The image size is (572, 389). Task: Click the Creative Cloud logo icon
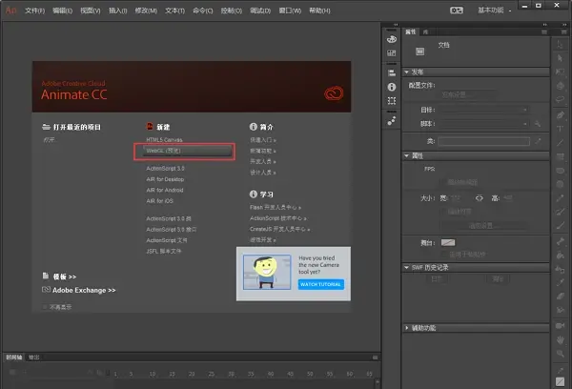[x=333, y=92]
